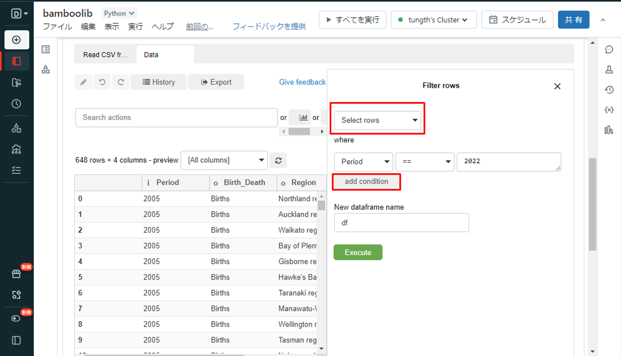The height and width of the screenshot is (356, 621).
Task: Open revision history clock in right sidebar
Action: click(609, 90)
